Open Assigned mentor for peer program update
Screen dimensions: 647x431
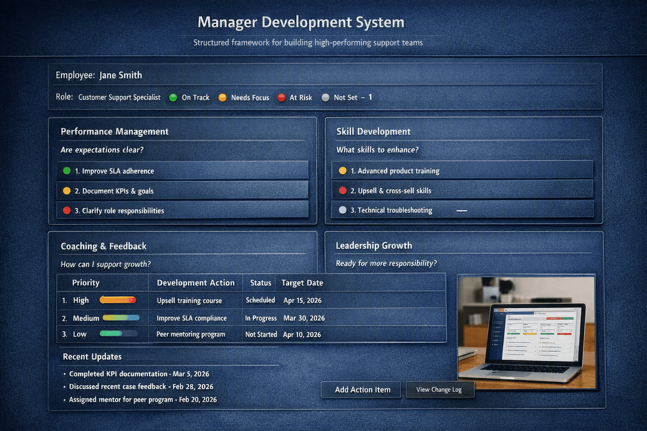point(143,399)
